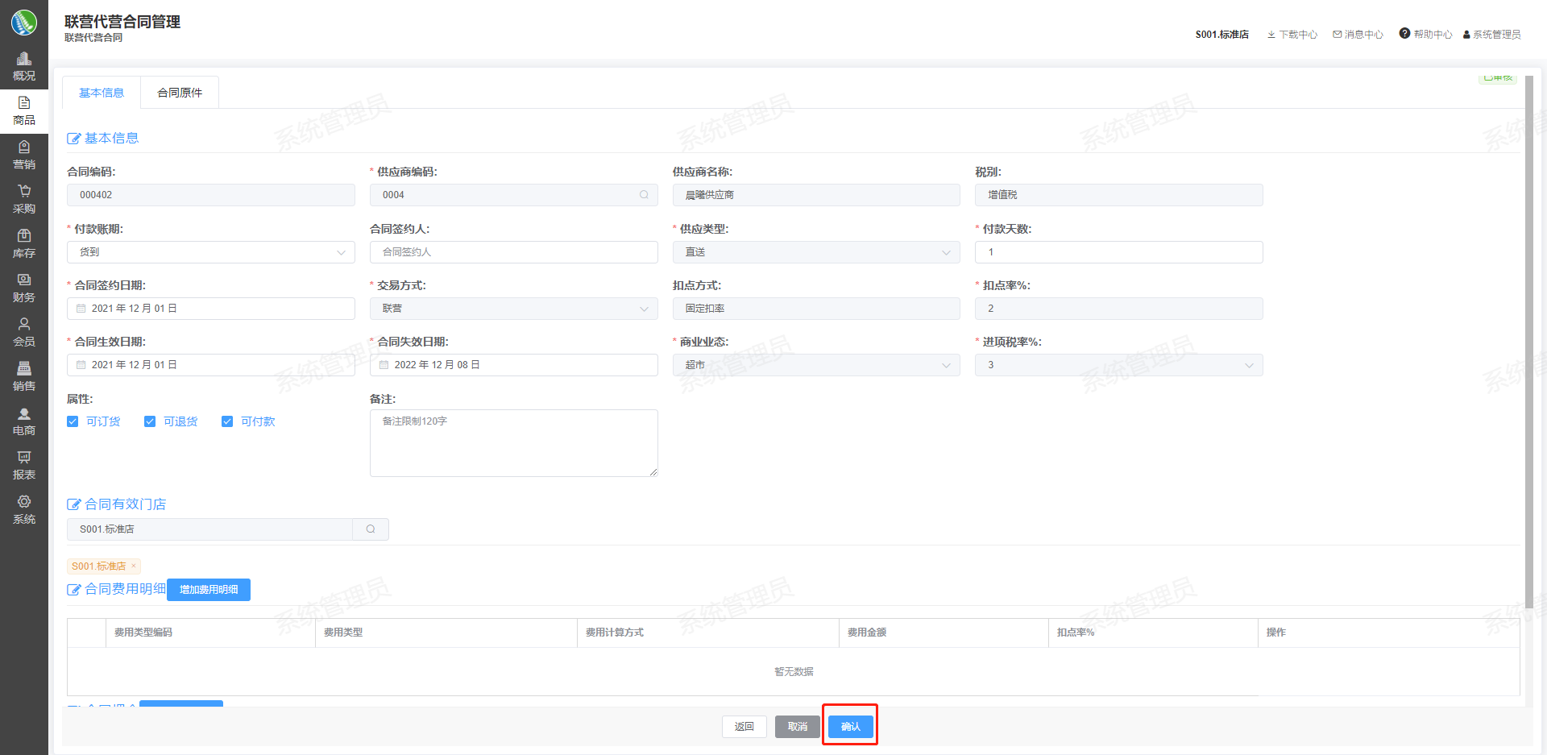The height and width of the screenshot is (755, 1547).
Task: Click the edit icon beside 合同有效门店 heading
Action: (x=74, y=504)
